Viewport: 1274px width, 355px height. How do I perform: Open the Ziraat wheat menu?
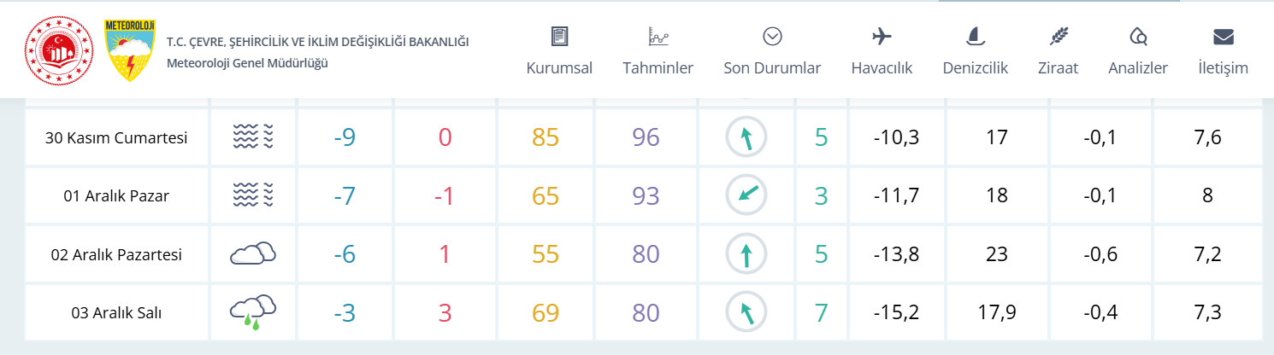point(1059,51)
